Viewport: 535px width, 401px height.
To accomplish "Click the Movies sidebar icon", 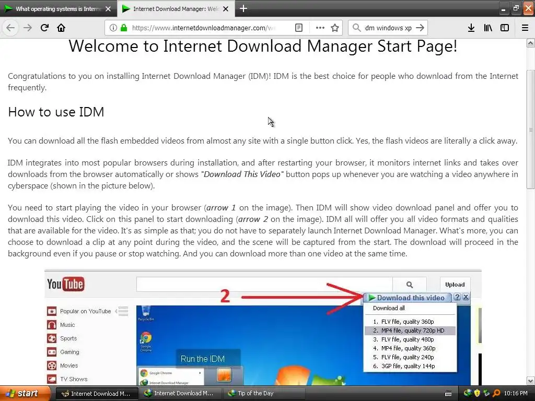I will 52,365.
